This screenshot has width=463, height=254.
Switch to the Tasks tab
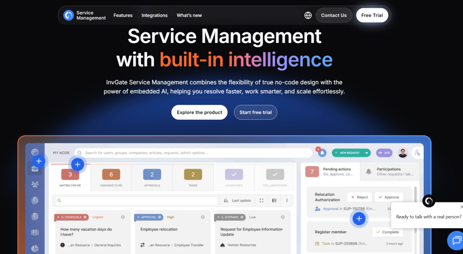click(x=193, y=178)
